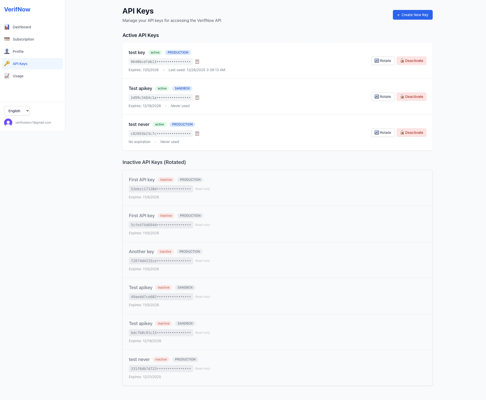Viewport: 486px width, 400px height.
Task: Select the Subscription sidebar icon
Action: [x=7, y=39]
